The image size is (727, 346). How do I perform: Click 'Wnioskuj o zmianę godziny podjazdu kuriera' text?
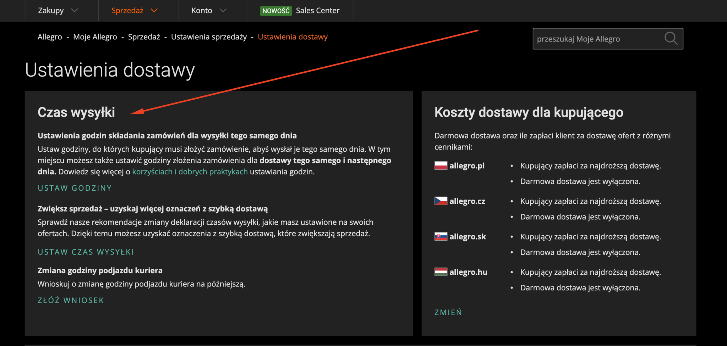pos(142,284)
